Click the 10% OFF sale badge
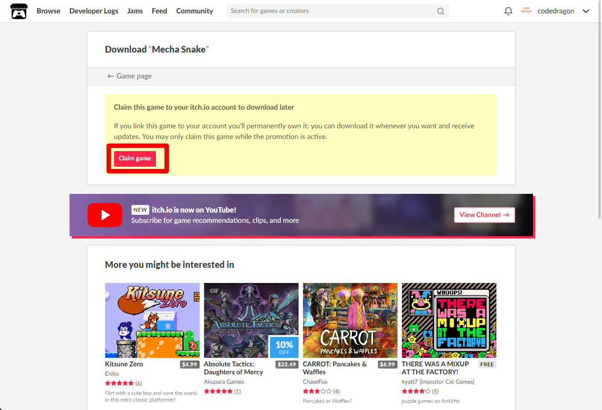This screenshot has width=602, height=410. point(284,347)
